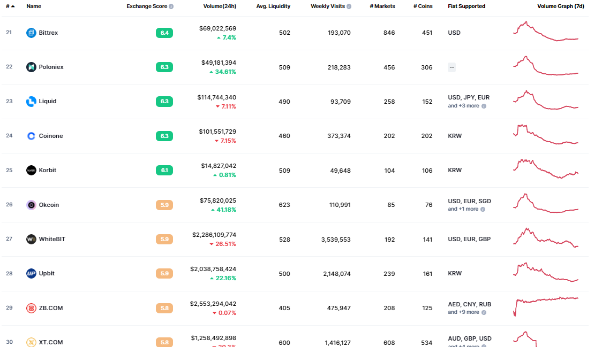
Task: Click Okcoin's avg liquidity 623
Action: pos(284,205)
